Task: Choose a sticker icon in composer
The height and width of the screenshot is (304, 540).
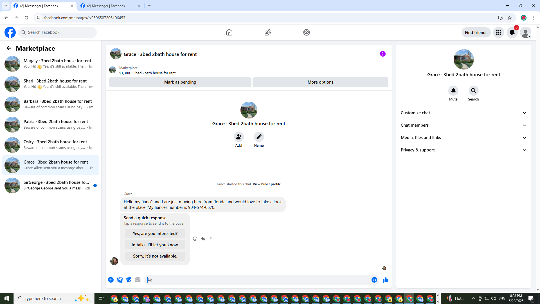Action: 129,280
